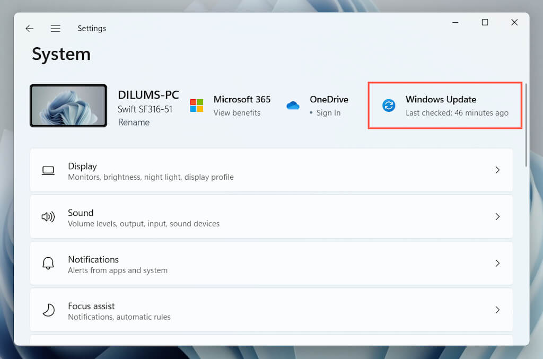Expand the Notifications settings row
543x359 pixels.
[497, 263]
